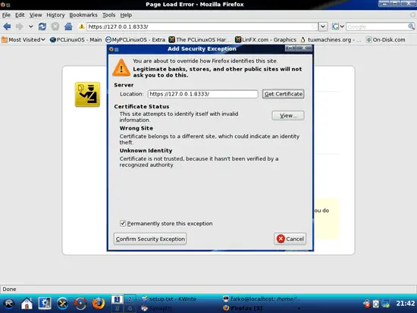Viewport: 417px width, 313px height.
Task: Open the PC main menu icon in taskbar
Action: tap(9, 303)
